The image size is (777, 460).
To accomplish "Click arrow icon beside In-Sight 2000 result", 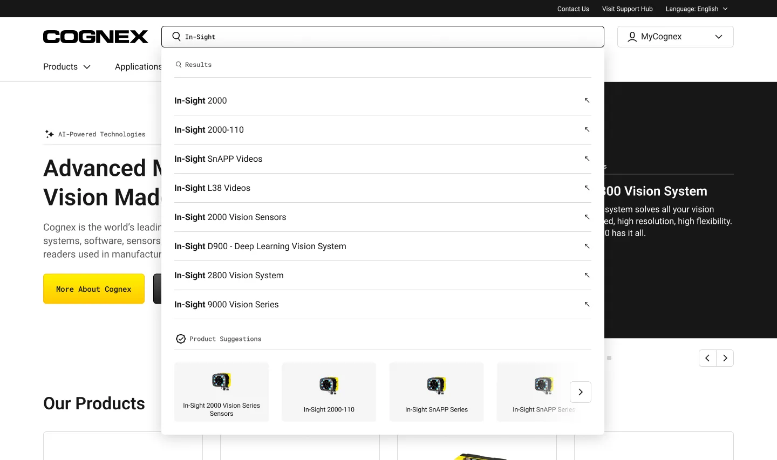I will pyautogui.click(x=587, y=100).
